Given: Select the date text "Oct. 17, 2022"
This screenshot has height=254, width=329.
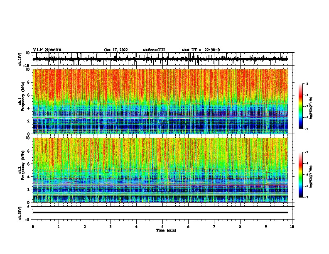Looking at the screenshot, I should (116, 50).
